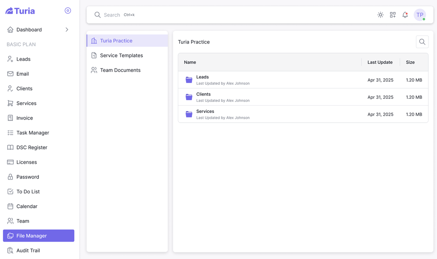Open the apps shortcut grid icon
The image size is (437, 259).
393,15
